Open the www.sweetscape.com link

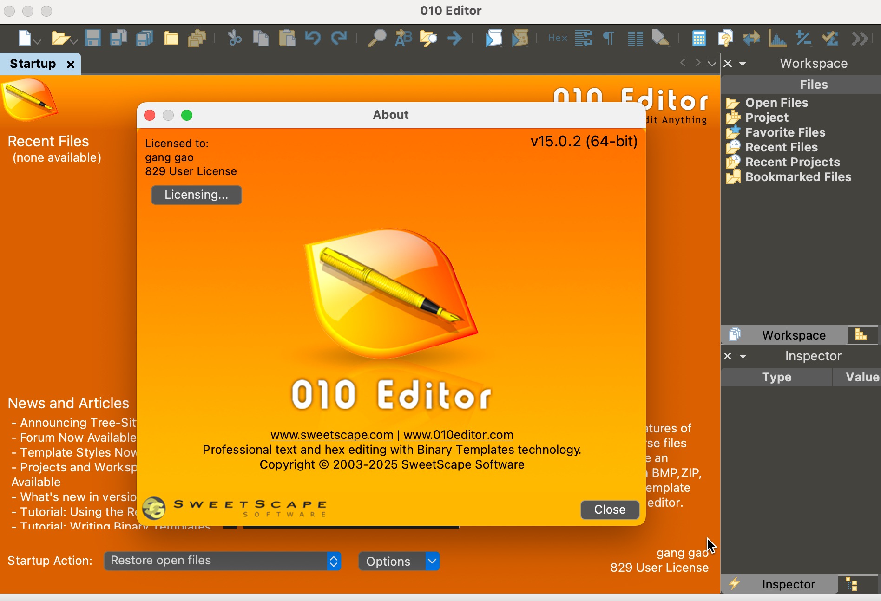tap(332, 435)
